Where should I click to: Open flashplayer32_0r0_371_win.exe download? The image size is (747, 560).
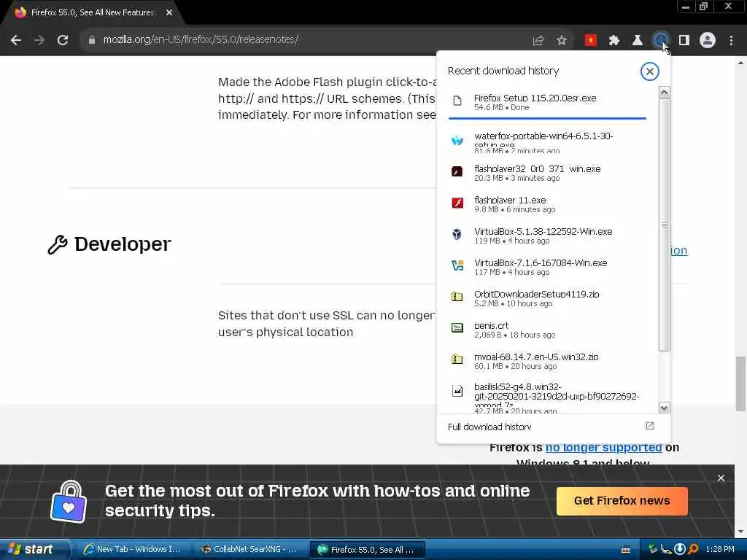(x=547, y=173)
